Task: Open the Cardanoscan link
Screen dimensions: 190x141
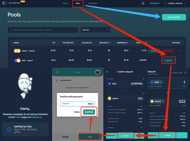Action: (36, 117)
